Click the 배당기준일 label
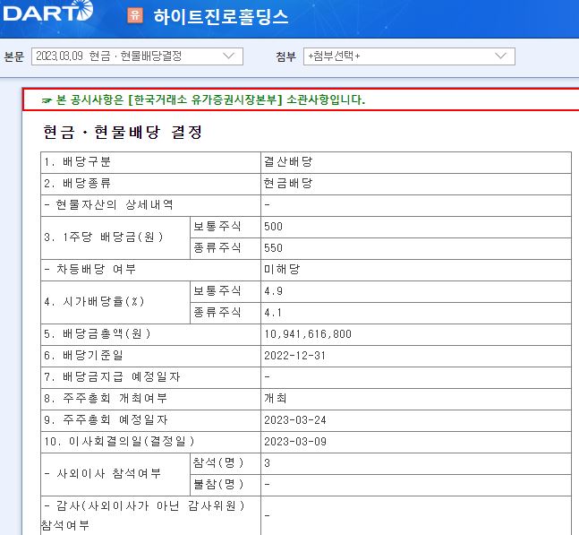Image resolution: width=579 pixels, height=535 pixels. (x=83, y=355)
